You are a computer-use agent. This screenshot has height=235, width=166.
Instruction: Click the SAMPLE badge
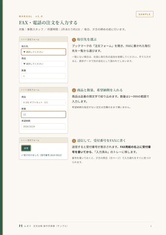click(144, 14)
